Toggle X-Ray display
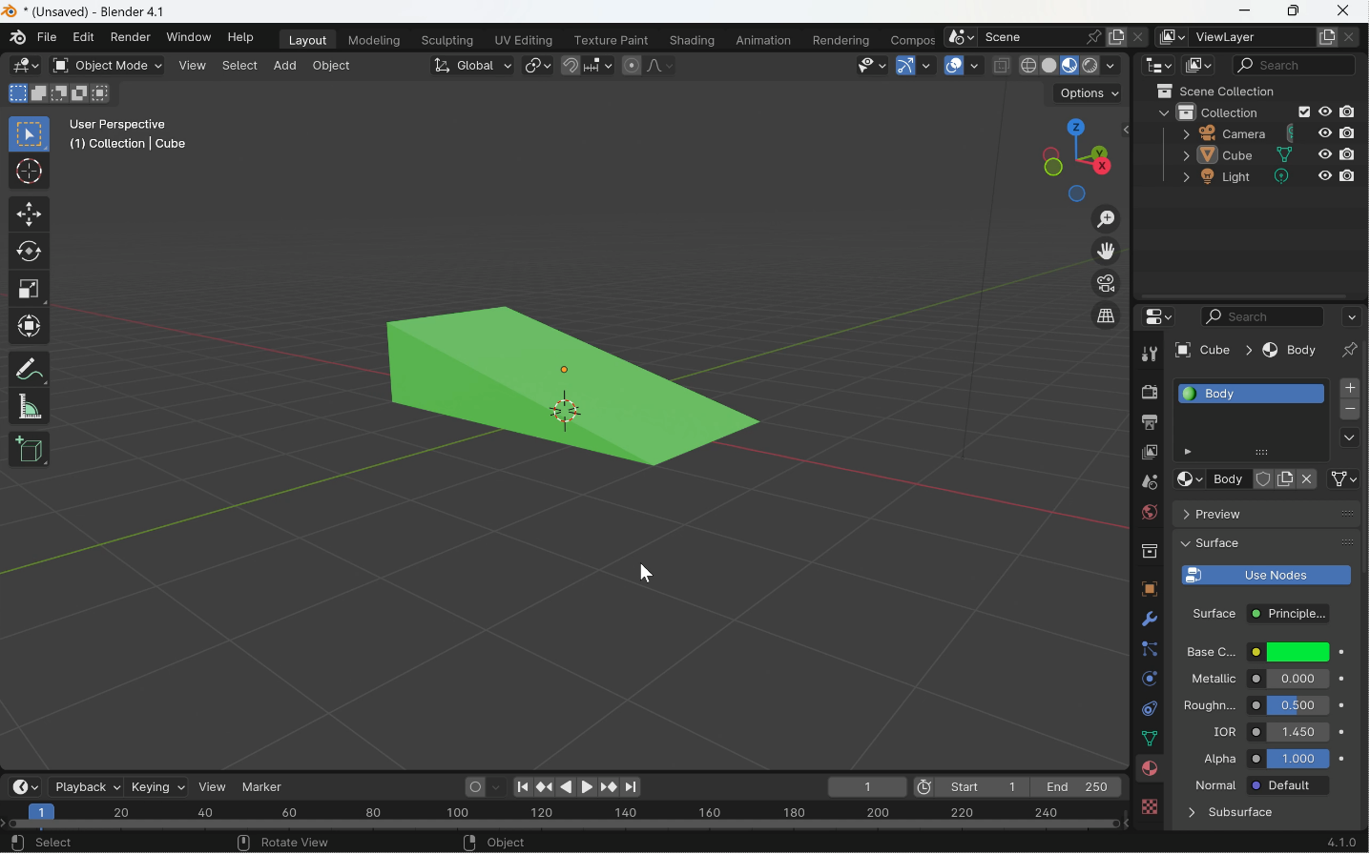 coord(1002,66)
